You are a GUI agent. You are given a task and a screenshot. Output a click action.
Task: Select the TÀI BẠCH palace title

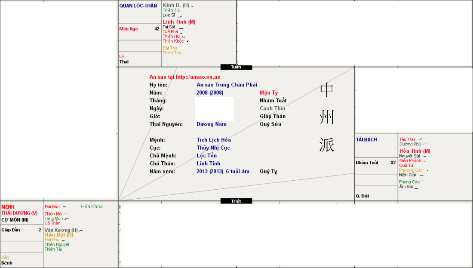click(x=366, y=140)
